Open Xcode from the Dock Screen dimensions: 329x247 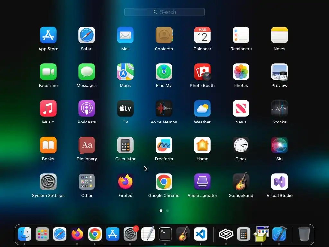[x=279, y=234]
